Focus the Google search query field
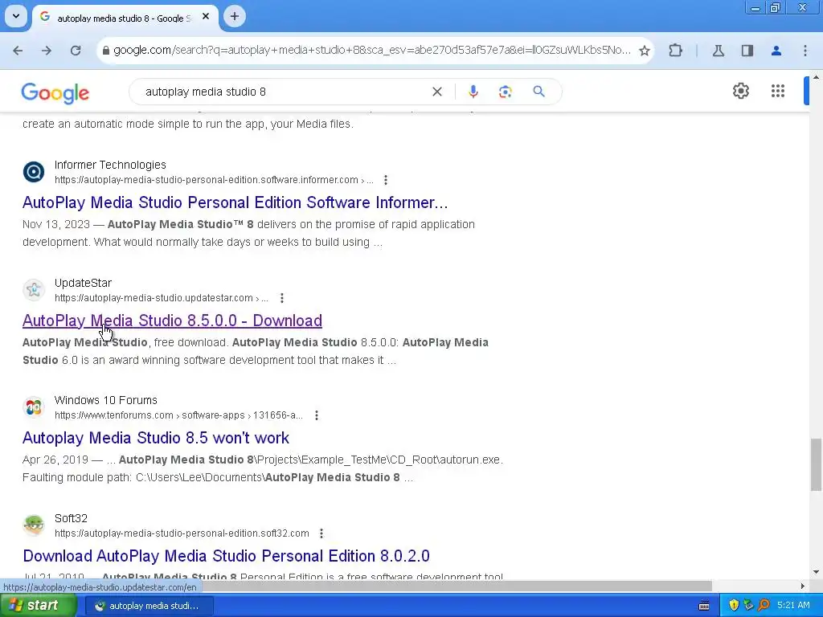The height and width of the screenshot is (617, 823). tap(284, 92)
